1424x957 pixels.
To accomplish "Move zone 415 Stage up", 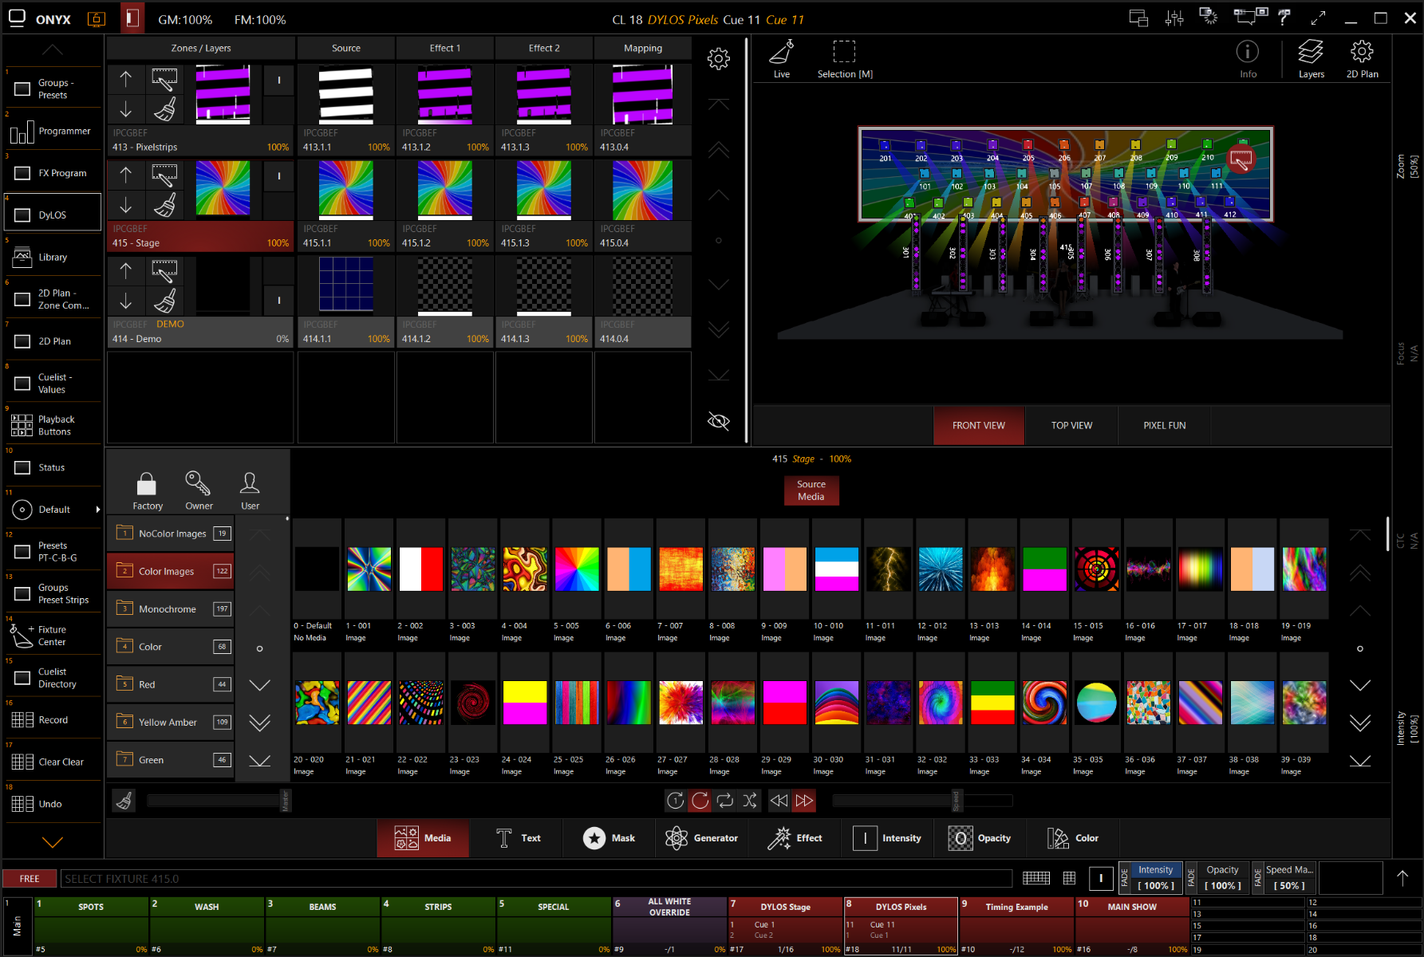I will (x=126, y=175).
